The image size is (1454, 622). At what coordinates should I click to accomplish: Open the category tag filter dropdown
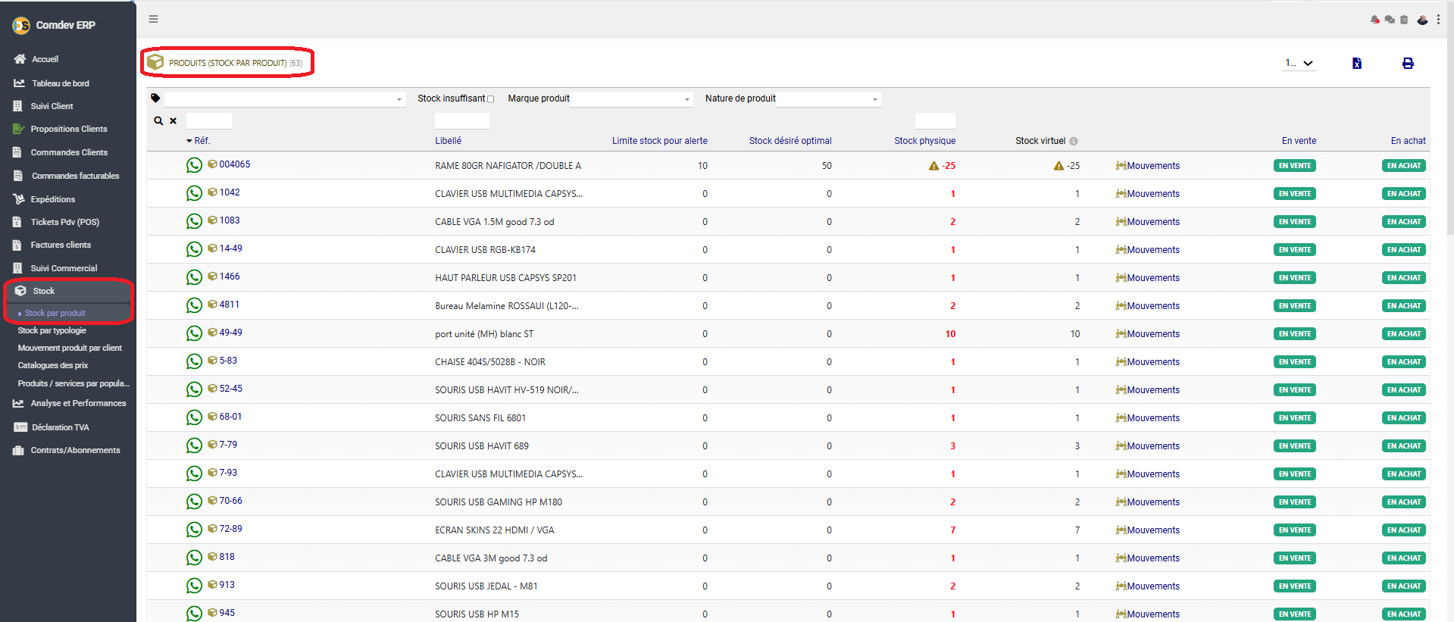click(285, 98)
